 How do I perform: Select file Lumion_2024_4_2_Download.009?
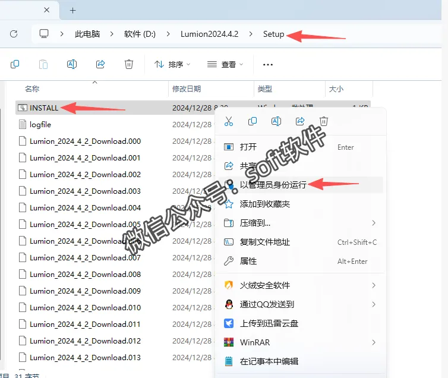(85, 291)
